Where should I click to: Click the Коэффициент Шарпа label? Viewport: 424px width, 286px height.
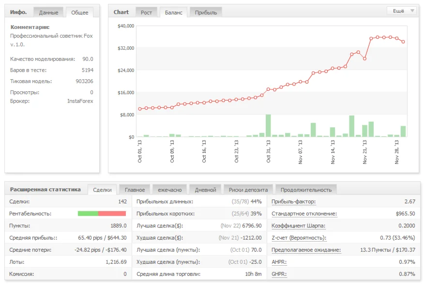[298, 226]
